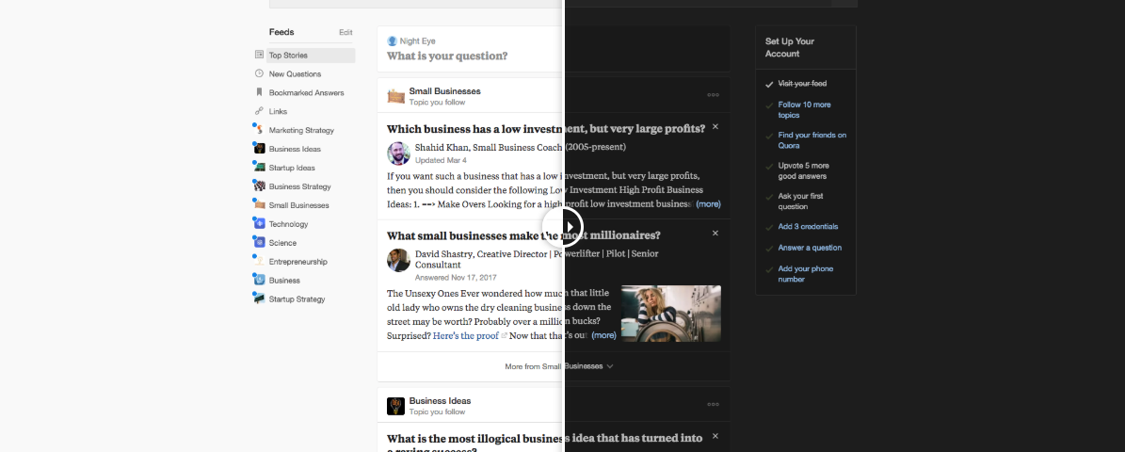
Task: Click Technology topic icon
Action: tap(259, 223)
